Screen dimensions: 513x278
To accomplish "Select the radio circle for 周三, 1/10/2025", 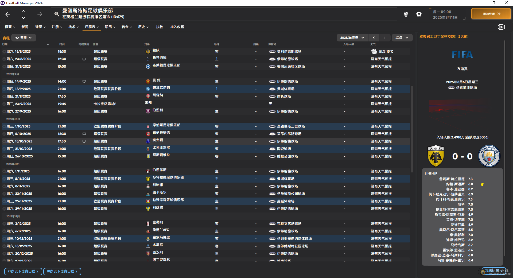I will tap(4, 126).
